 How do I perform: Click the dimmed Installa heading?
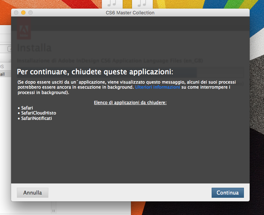pyautogui.click(x=34, y=48)
